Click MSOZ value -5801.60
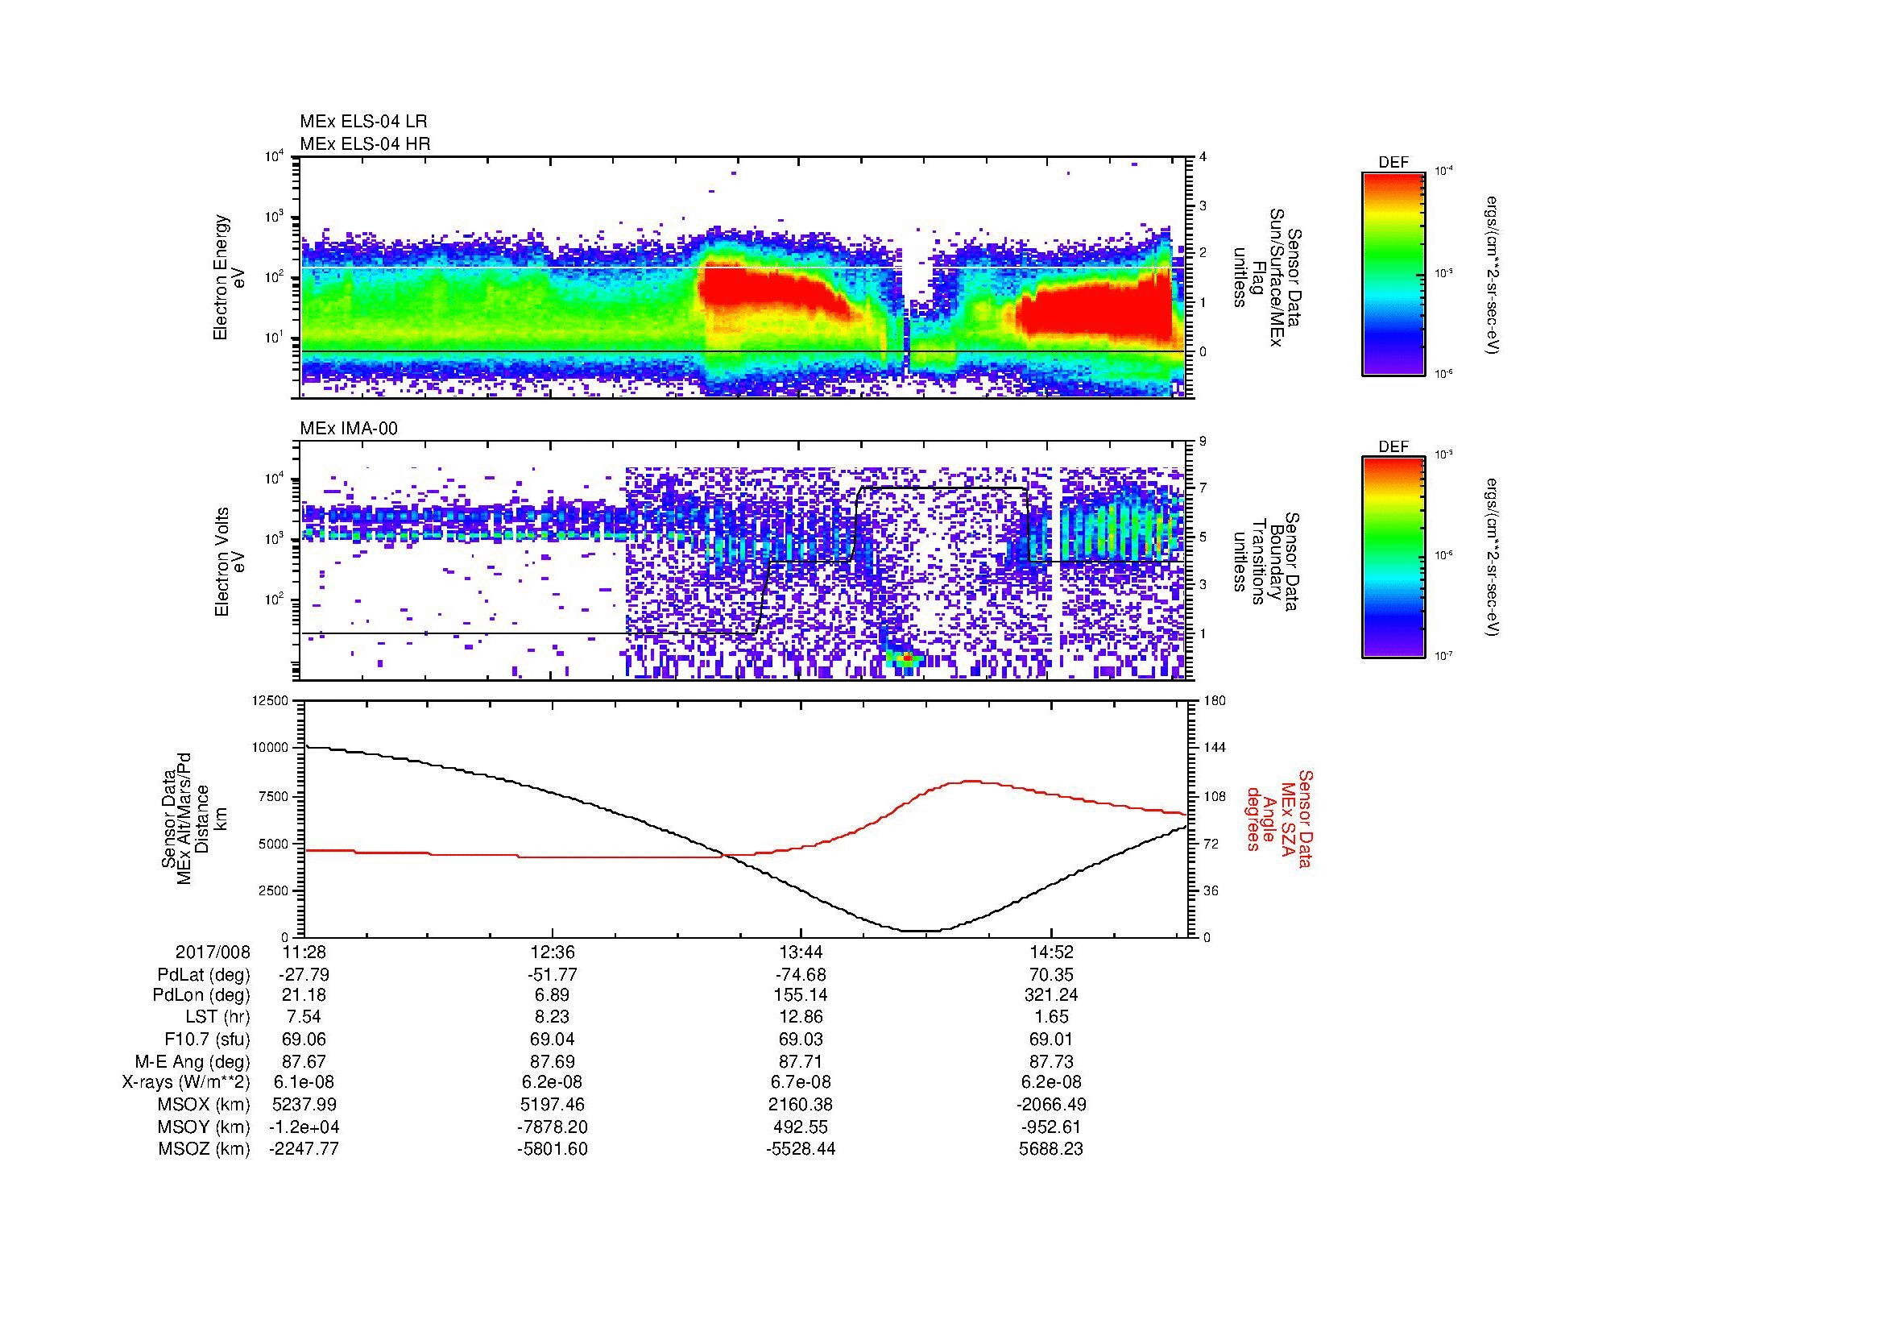Image resolution: width=1884 pixels, height=1332 pixels. pos(553,1149)
